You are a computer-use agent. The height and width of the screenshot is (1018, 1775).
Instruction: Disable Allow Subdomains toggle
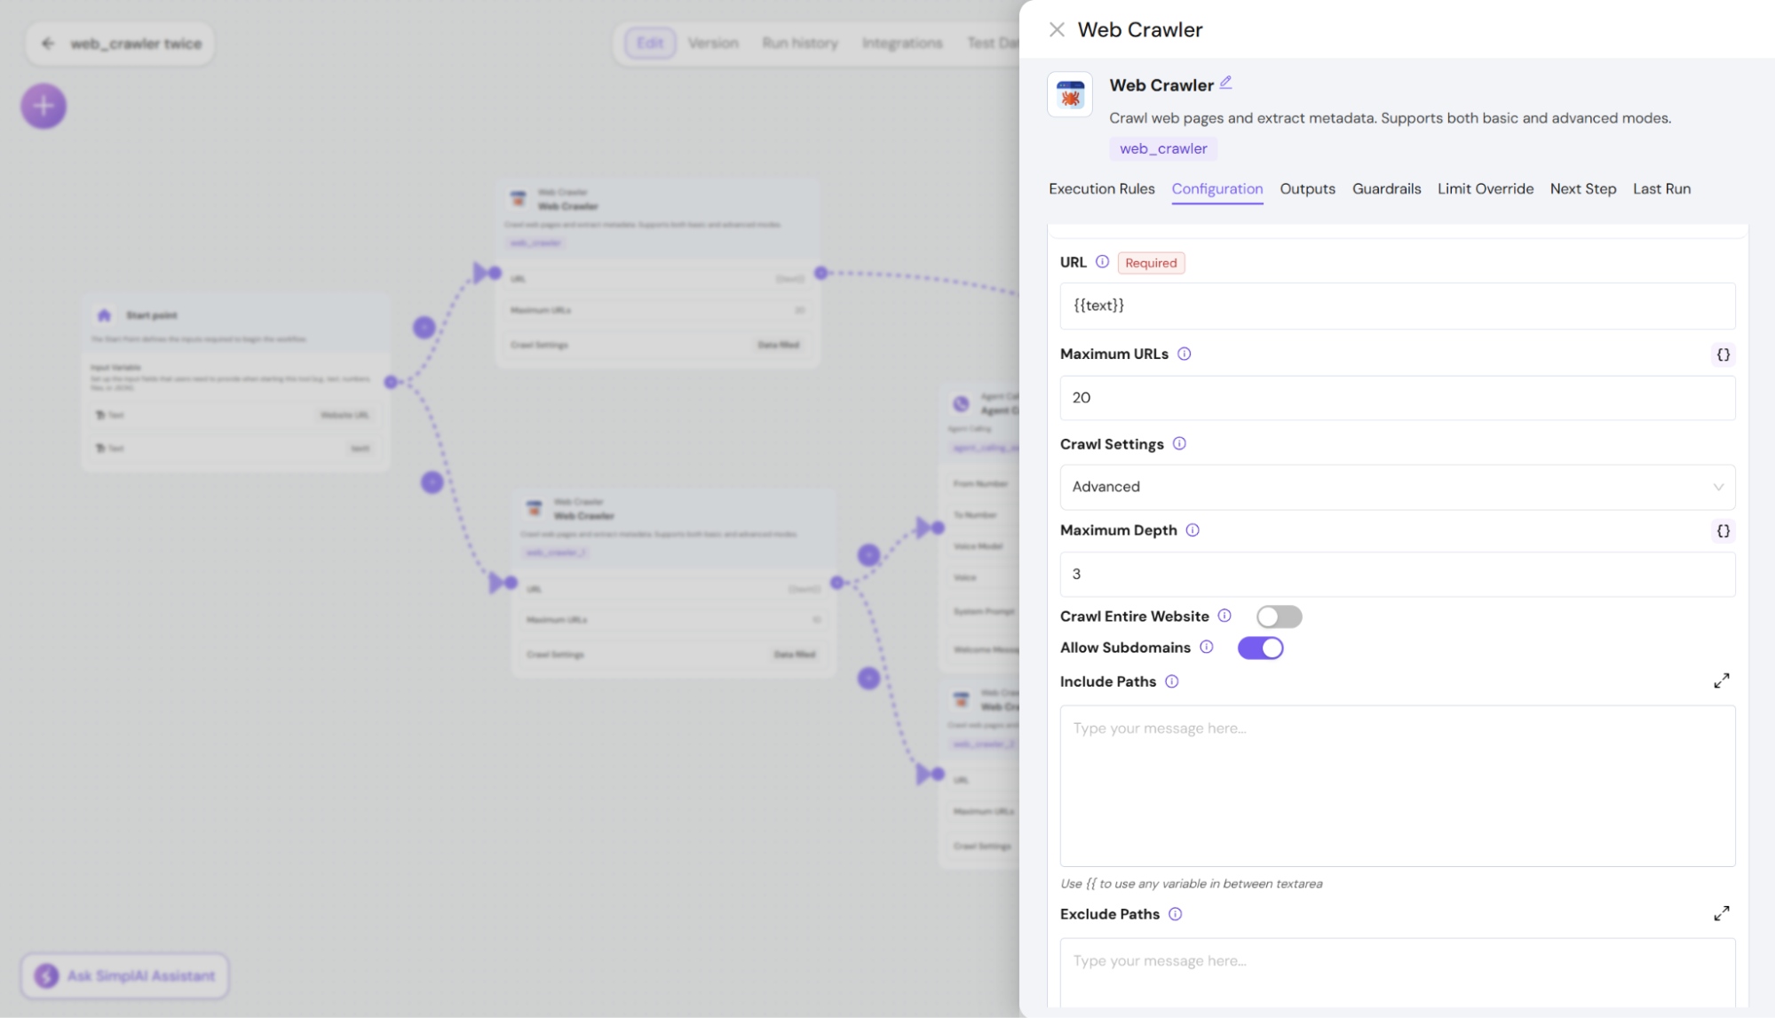(1261, 648)
